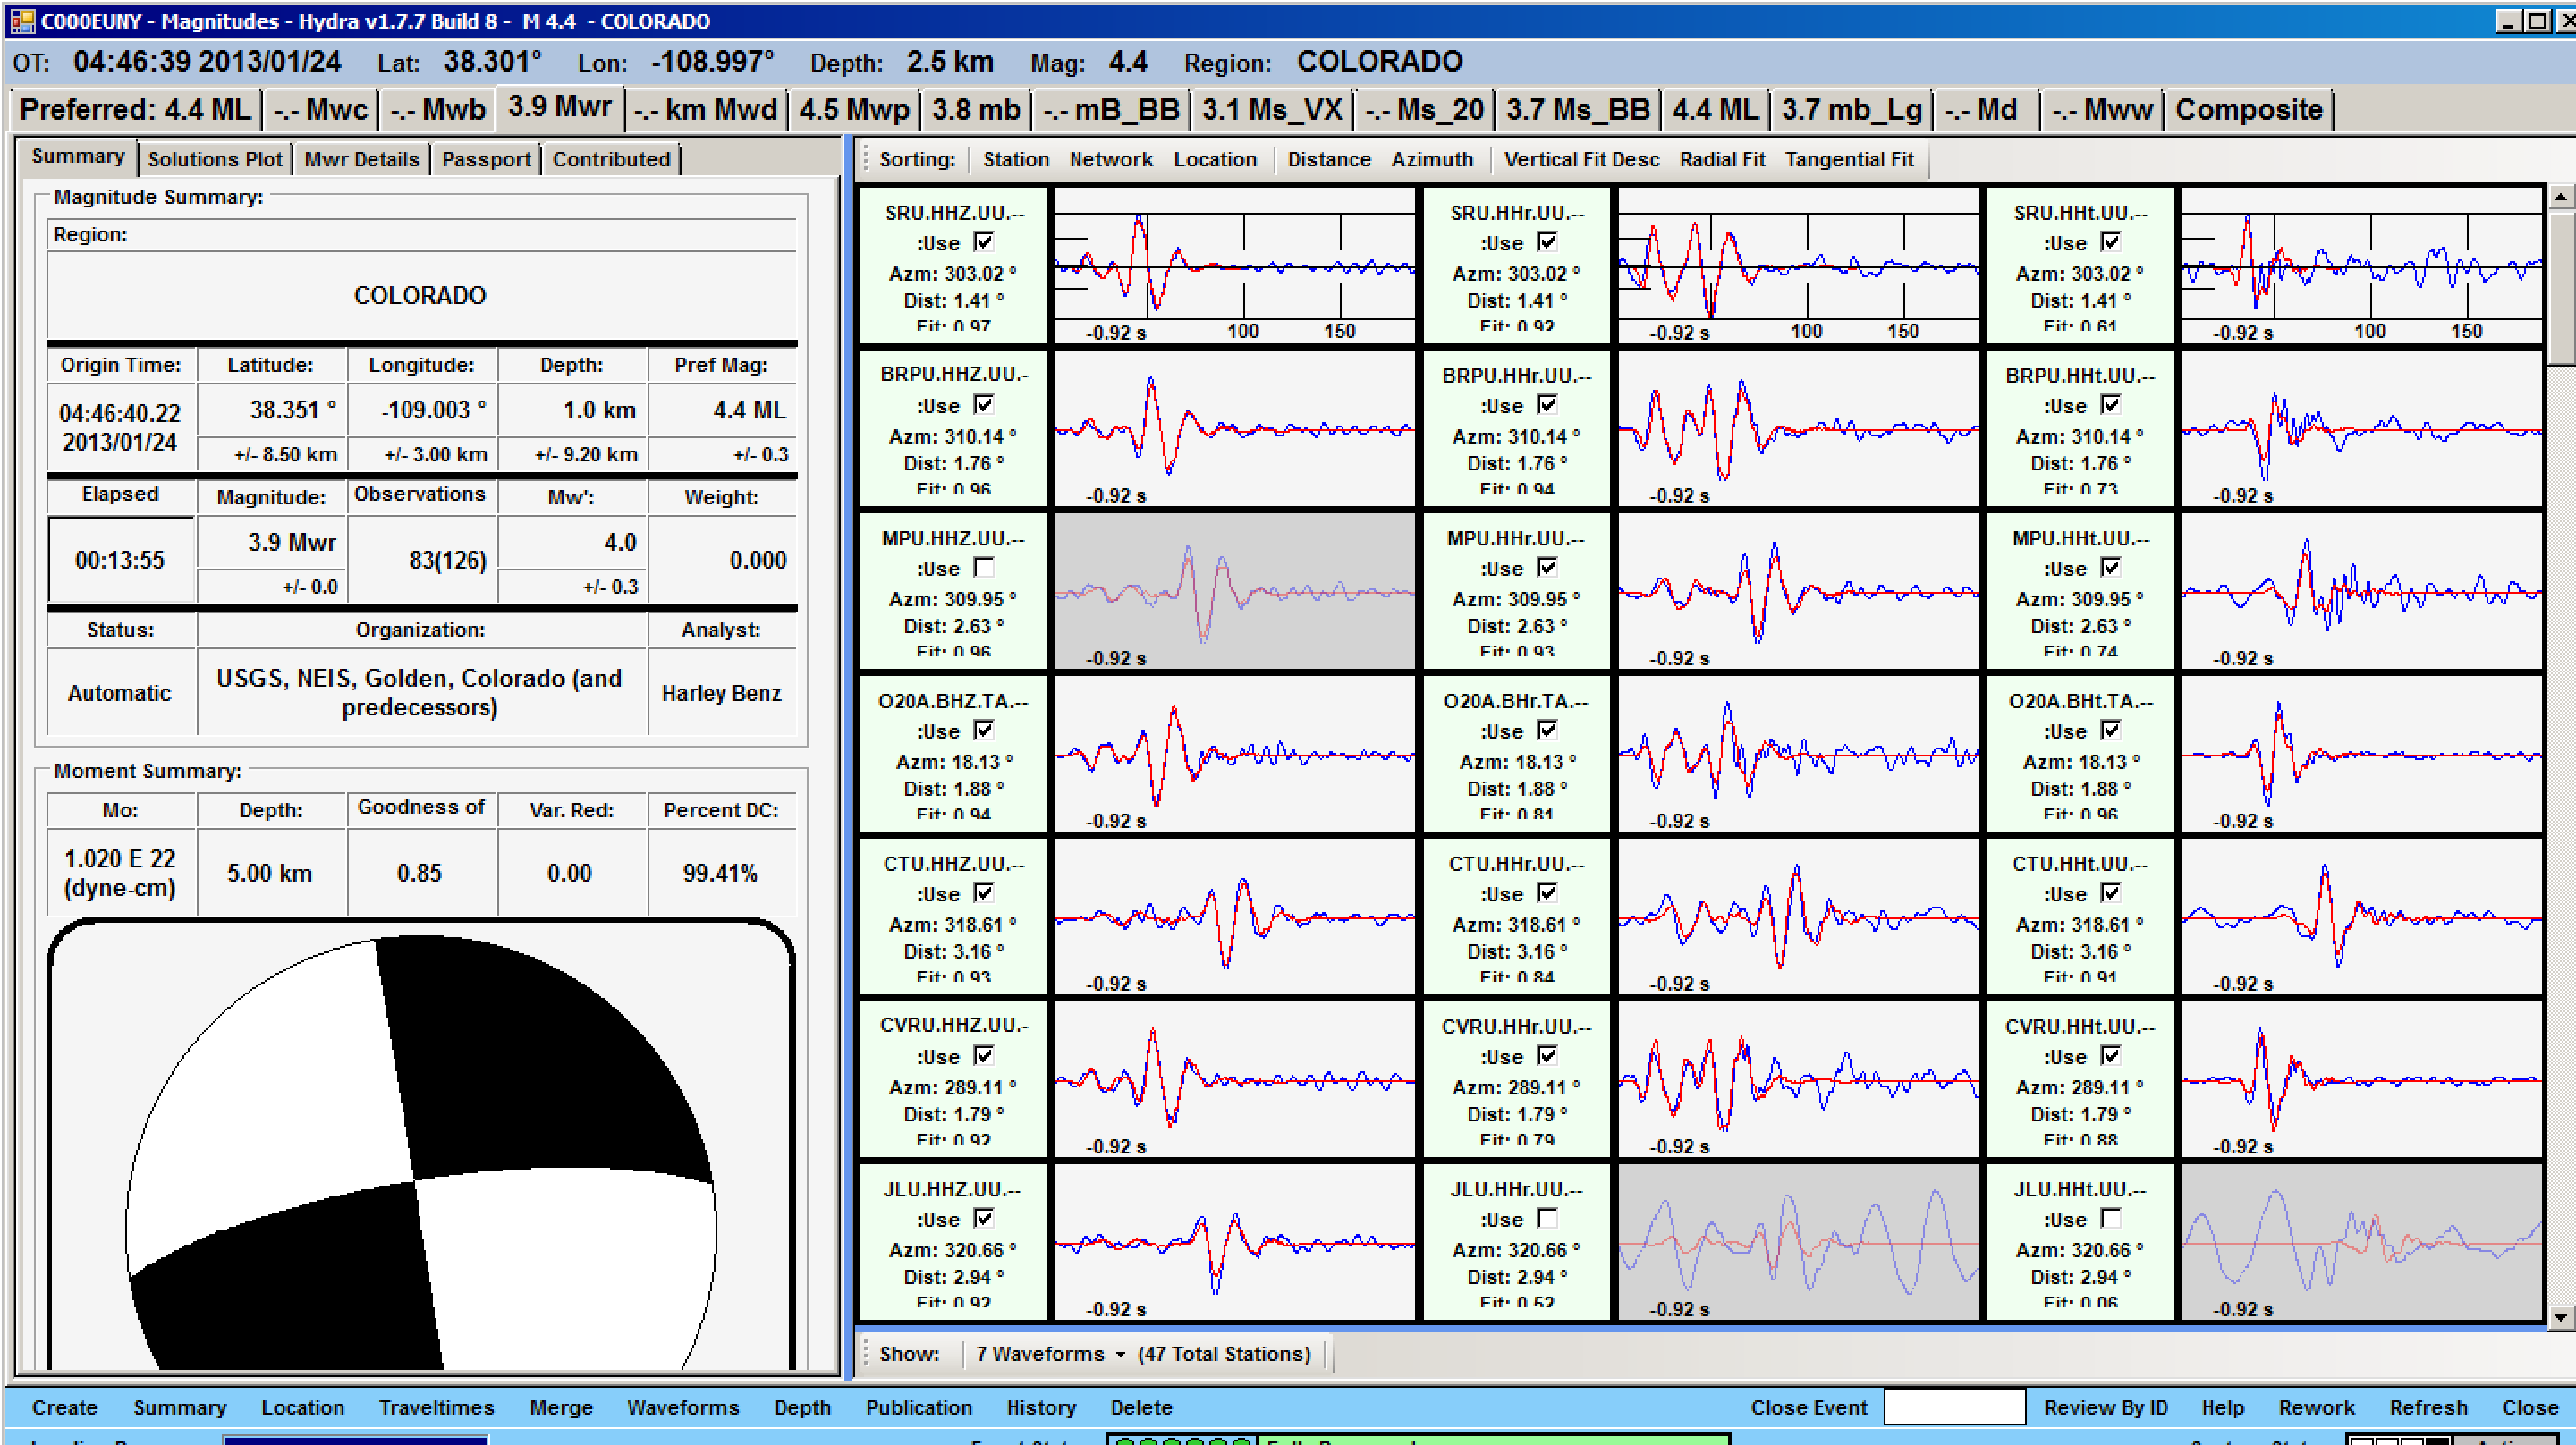This screenshot has height=1445, width=2576.
Task: Sort waveforms by Location
Action: (x=1215, y=159)
